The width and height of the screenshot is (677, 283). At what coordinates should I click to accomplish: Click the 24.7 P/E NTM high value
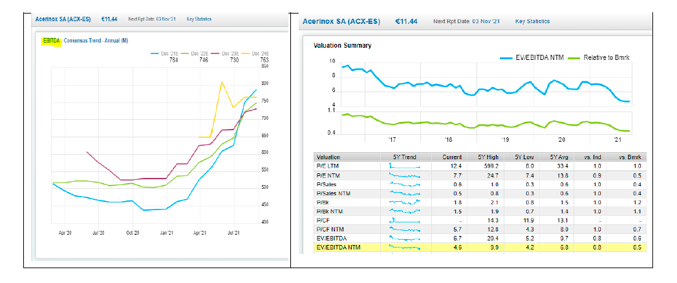pos(493,175)
